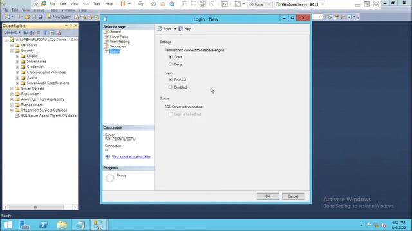412x231 pixels.
Task: Take a snapshot using the VMware clock icon
Action: click(153, 4)
